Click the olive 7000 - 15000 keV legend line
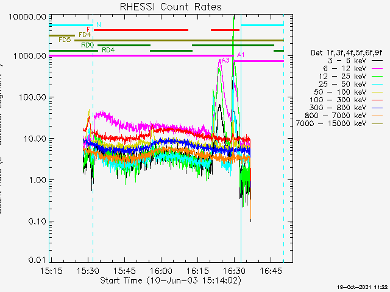Image resolution: width=390 pixels, height=292 pixels. [x=377, y=123]
